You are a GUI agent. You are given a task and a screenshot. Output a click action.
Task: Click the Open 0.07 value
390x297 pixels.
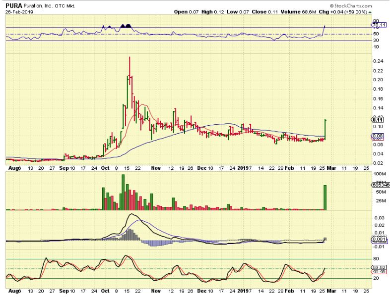[x=186, y=12]
